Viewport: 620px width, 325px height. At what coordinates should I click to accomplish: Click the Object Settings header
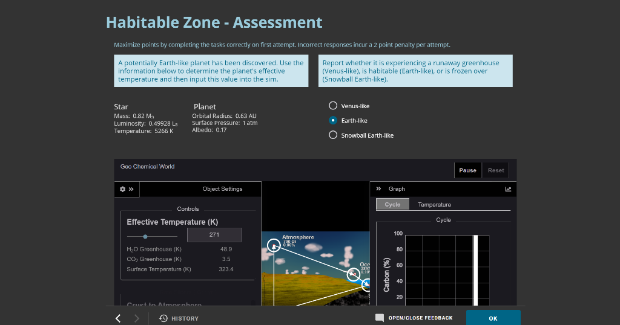pos(222,189)
